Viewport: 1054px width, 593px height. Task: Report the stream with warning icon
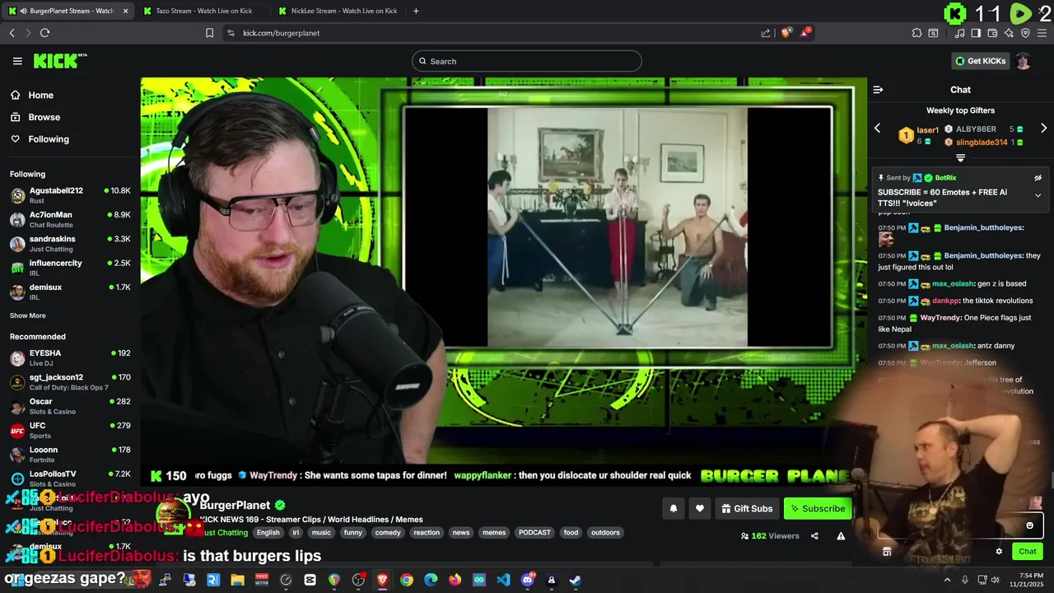[841, 536]
